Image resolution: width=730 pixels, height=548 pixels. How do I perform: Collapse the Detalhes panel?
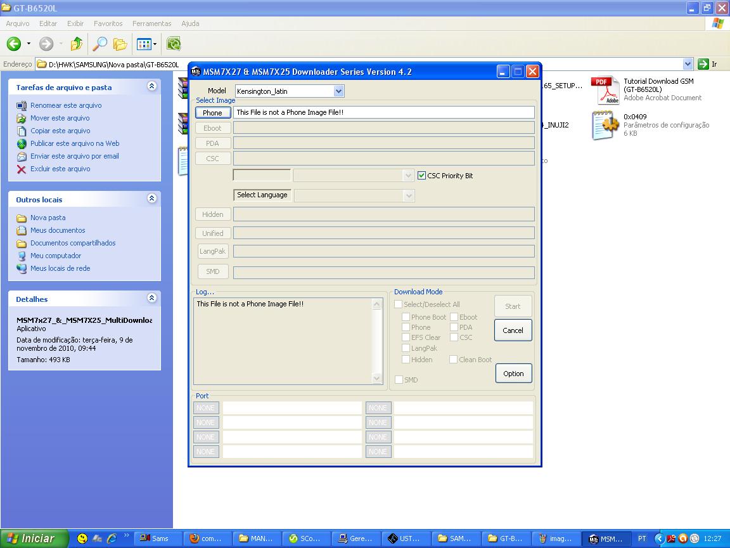point(152,297)
